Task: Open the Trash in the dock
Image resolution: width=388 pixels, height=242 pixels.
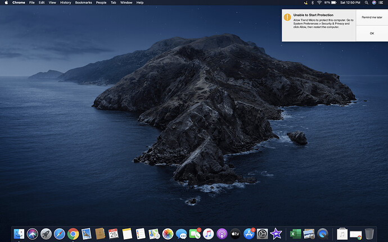Action: point(369,234)
